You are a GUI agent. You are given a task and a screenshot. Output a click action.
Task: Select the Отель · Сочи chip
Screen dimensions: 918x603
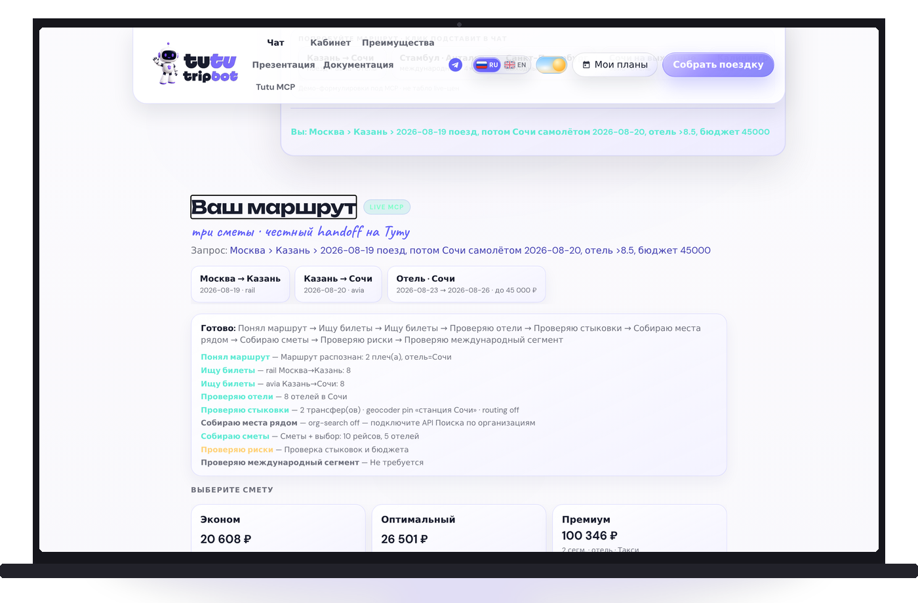pos(466,284)
